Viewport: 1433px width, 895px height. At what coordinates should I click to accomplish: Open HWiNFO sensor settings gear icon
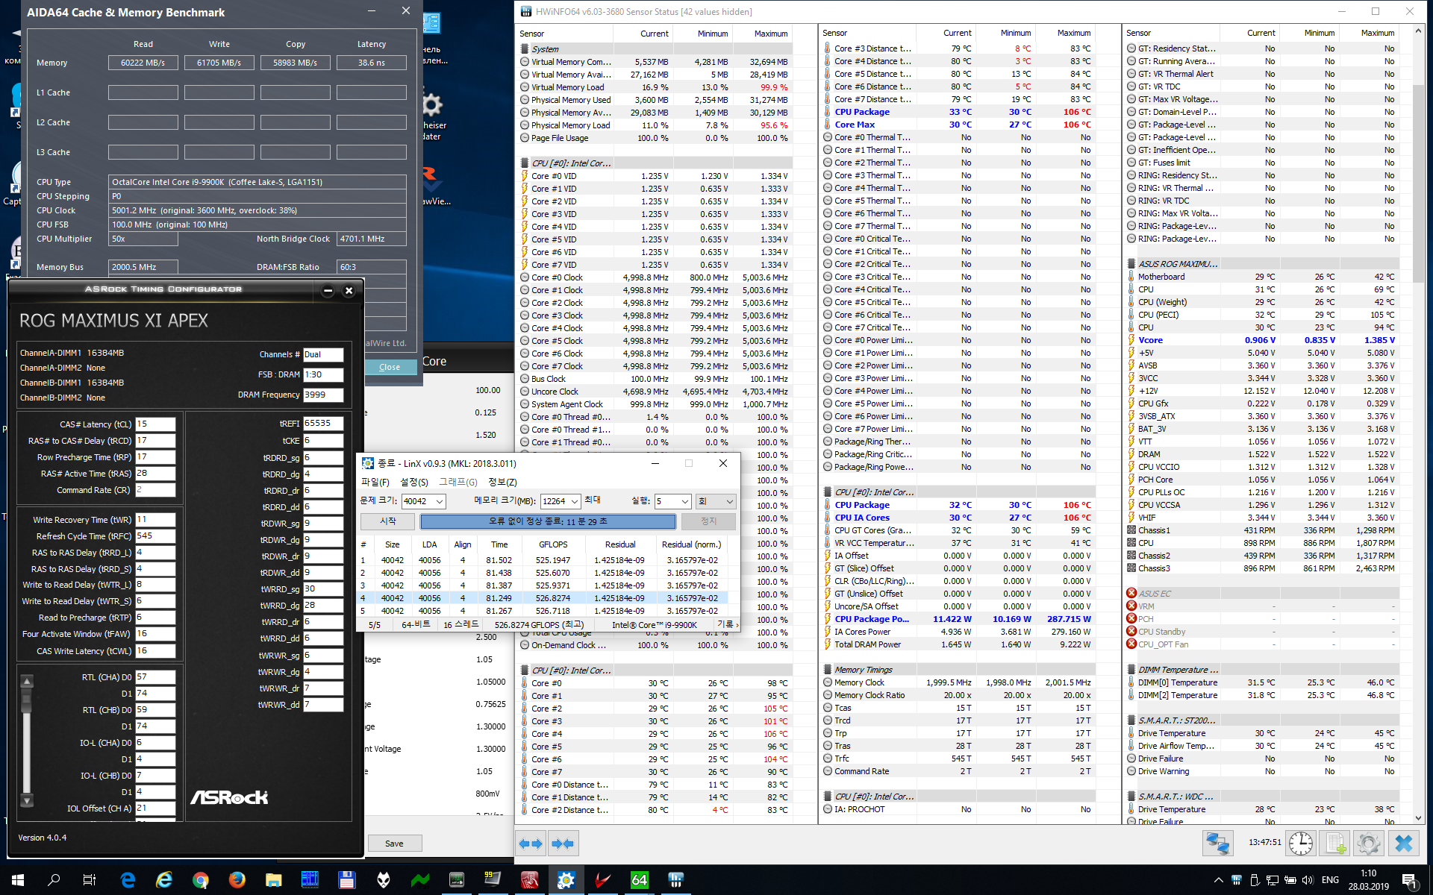coord(1368,844)
